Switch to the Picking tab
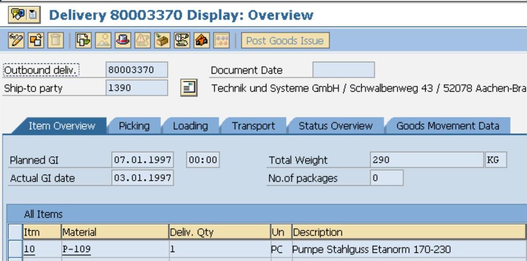Image resolution: width=527 pixels, height=261 pixels. click(x=134, y=126)
